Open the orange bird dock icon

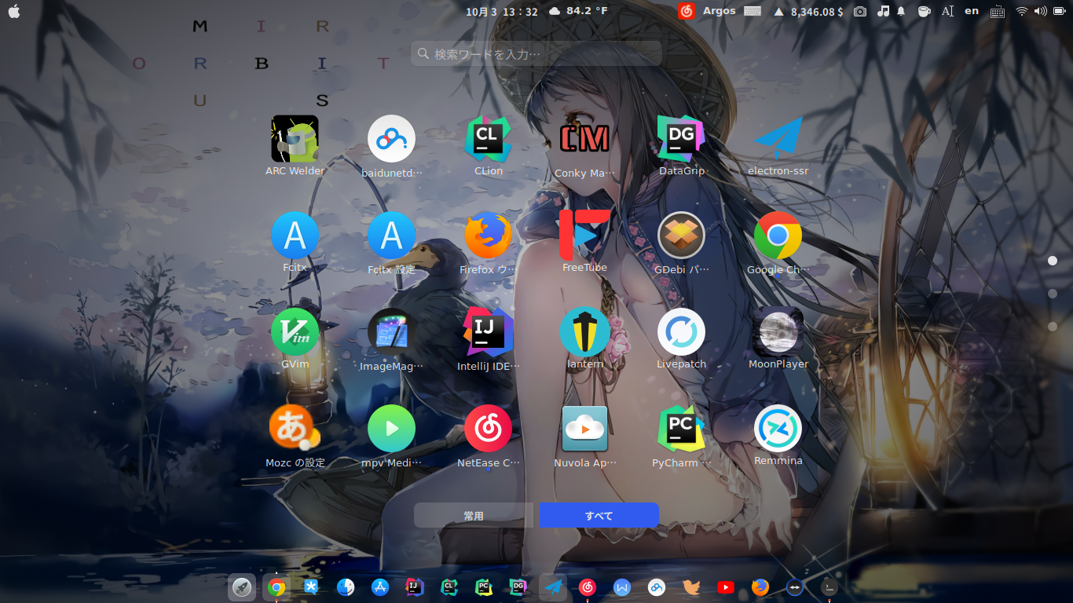point(691,587)
